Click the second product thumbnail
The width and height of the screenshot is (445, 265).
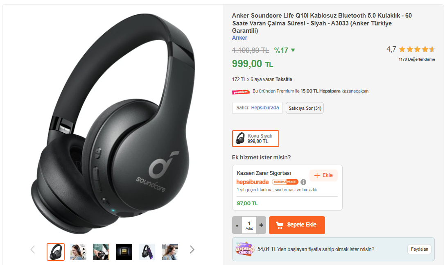78,252
